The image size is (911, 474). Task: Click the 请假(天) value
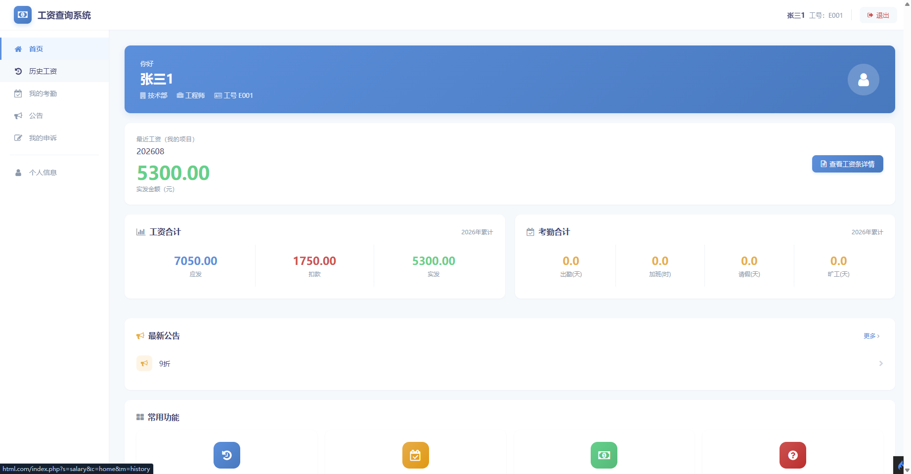(749, 261)
